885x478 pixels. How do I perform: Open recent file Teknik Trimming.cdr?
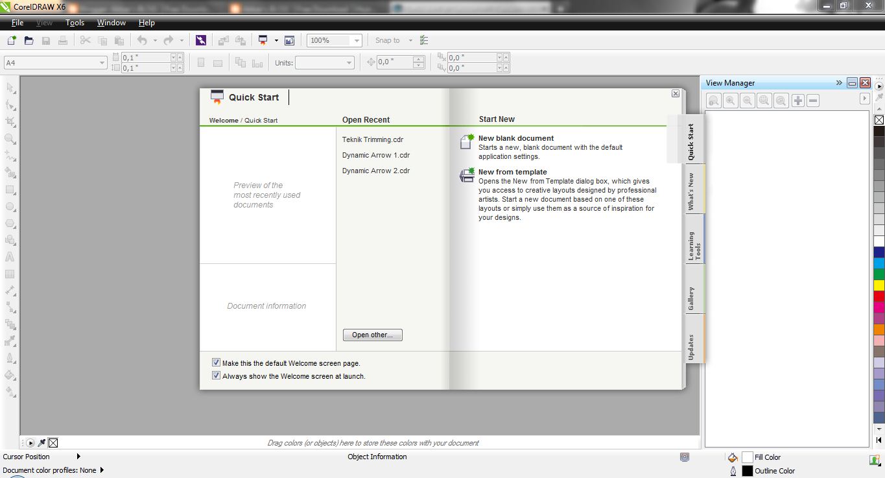[373, 139]
